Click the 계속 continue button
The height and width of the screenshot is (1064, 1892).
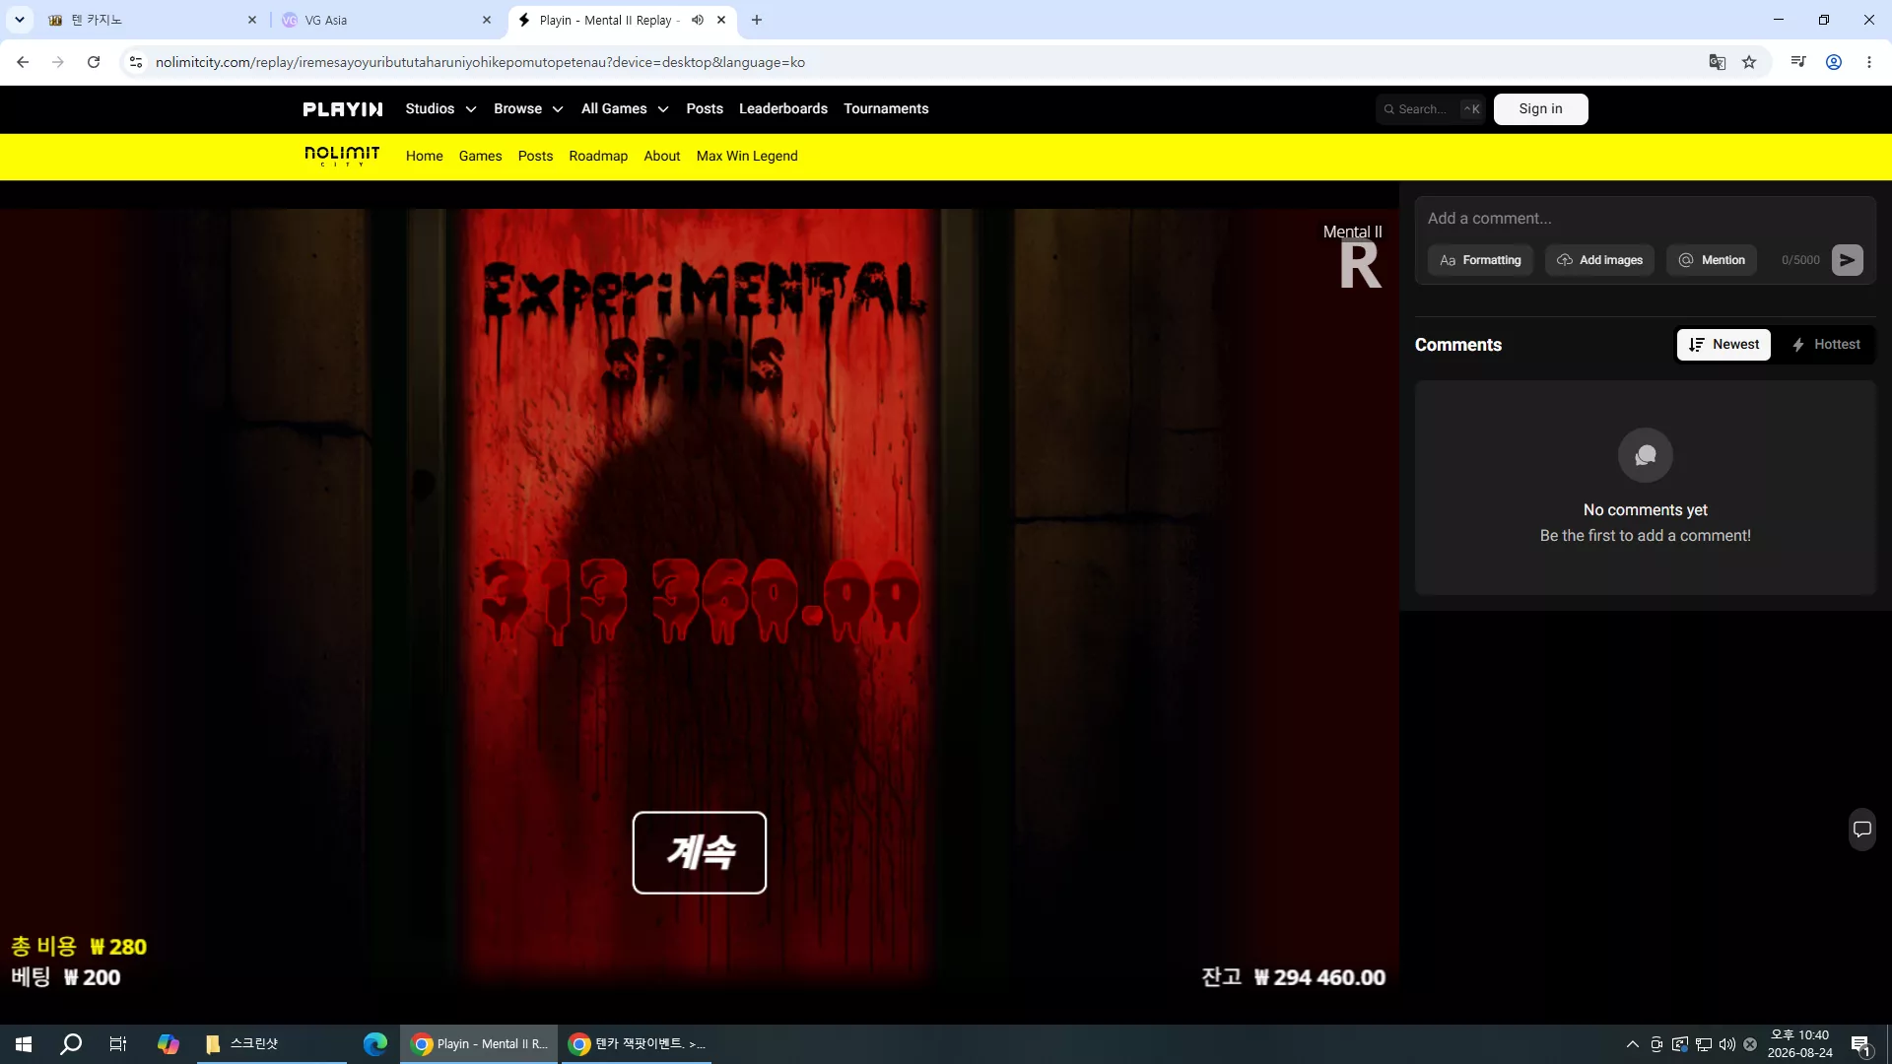(x=700, y=852)
